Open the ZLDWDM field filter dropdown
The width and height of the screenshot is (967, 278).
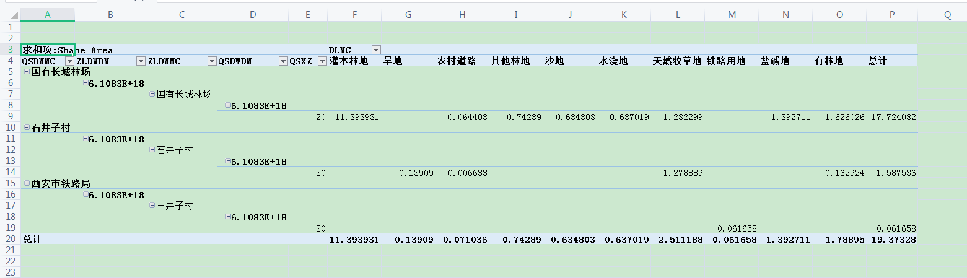(x=141, y=61)
